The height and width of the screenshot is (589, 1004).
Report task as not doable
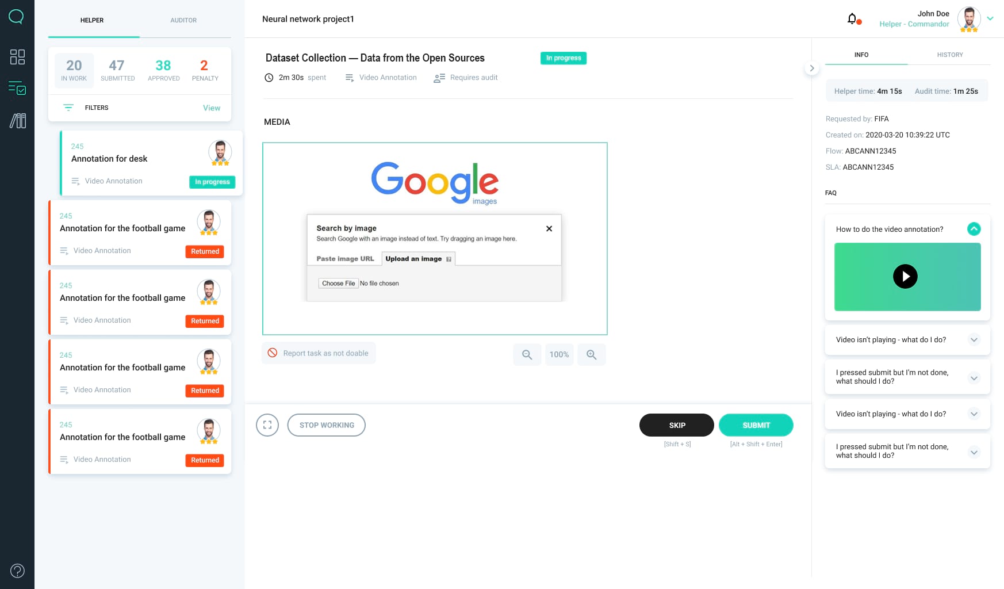[x=319, y=353]
